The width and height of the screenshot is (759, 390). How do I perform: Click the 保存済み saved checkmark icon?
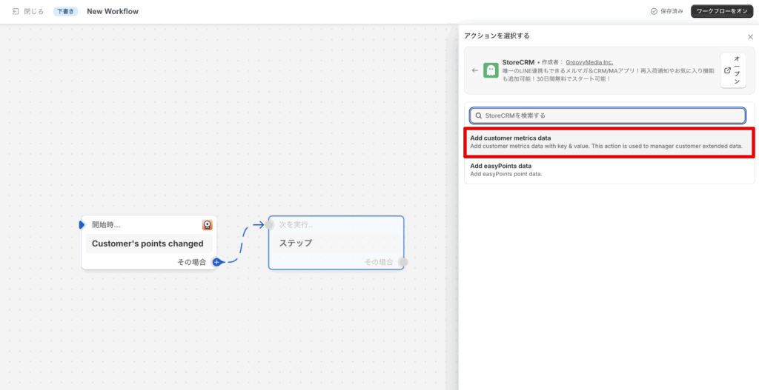654,11
